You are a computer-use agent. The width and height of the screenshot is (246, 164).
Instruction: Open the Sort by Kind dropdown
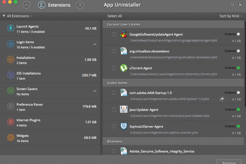pos(231,16)
